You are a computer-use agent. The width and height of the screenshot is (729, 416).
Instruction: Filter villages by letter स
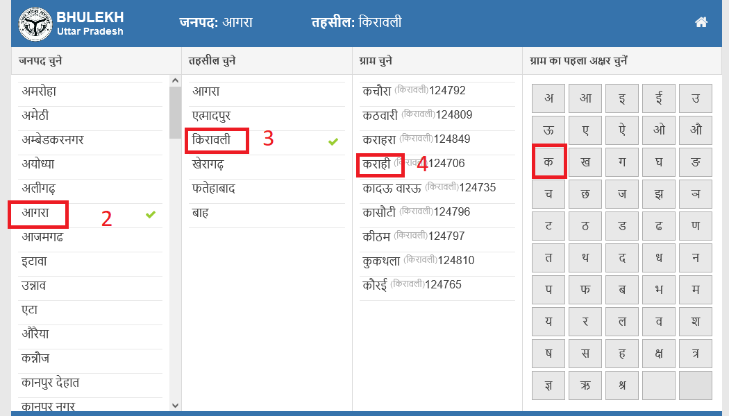(585, 354)
